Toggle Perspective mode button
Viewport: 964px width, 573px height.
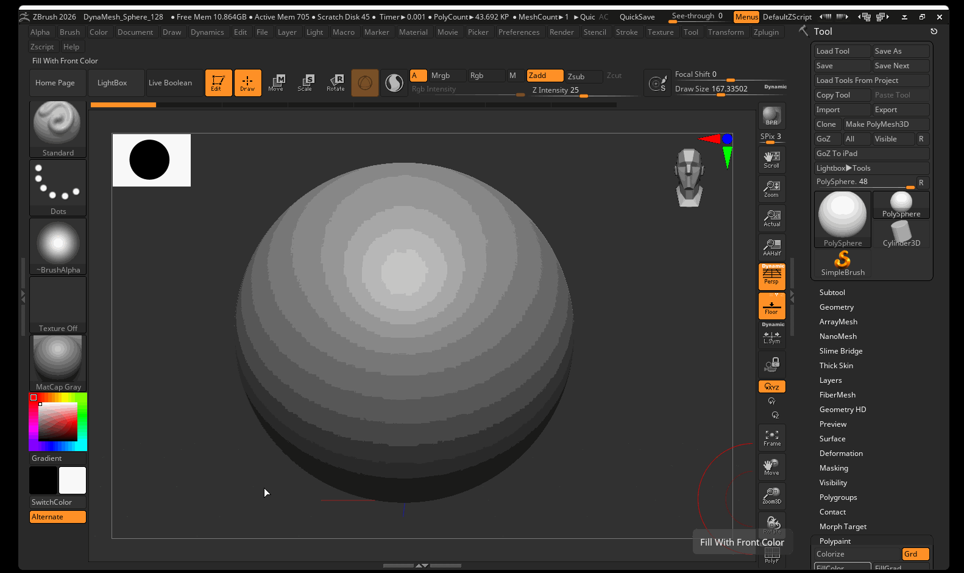(x=771, y=277)
